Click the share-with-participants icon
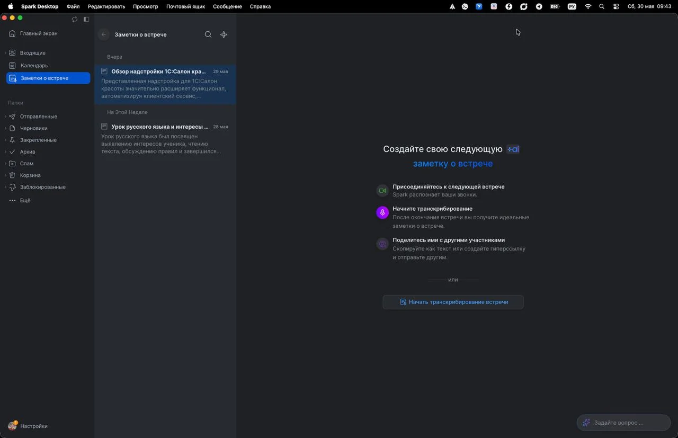 point(382,244)
